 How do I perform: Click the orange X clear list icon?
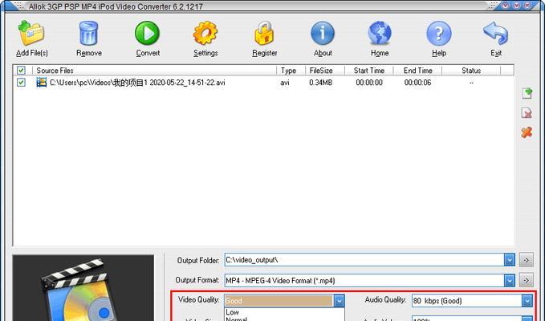pos(527,132)
